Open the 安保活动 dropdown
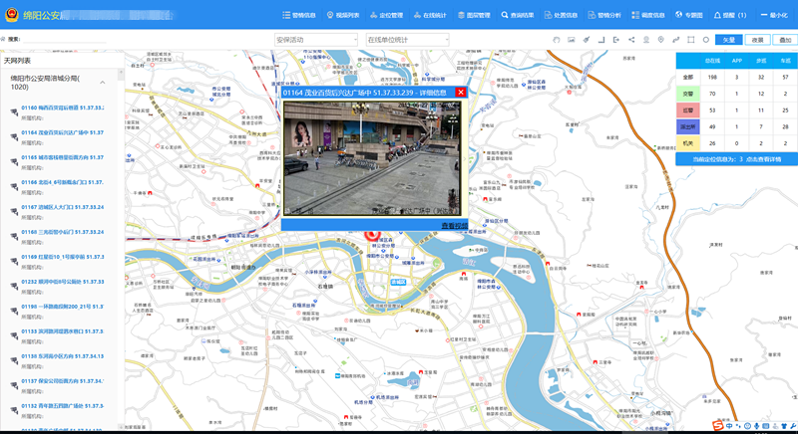 click(x=315, y=40)
